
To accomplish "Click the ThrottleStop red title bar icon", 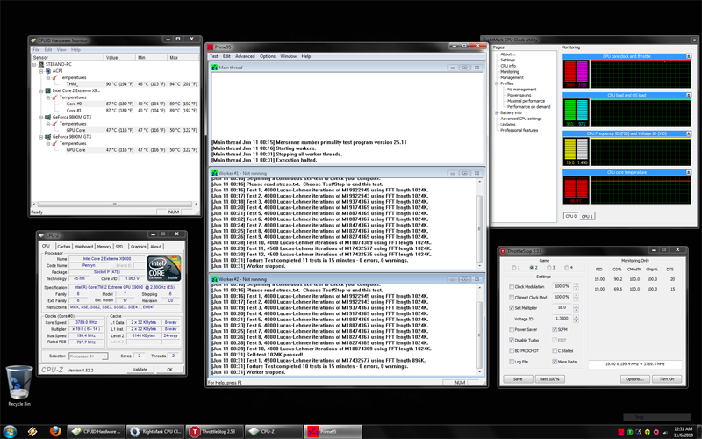I will (503, 251).
